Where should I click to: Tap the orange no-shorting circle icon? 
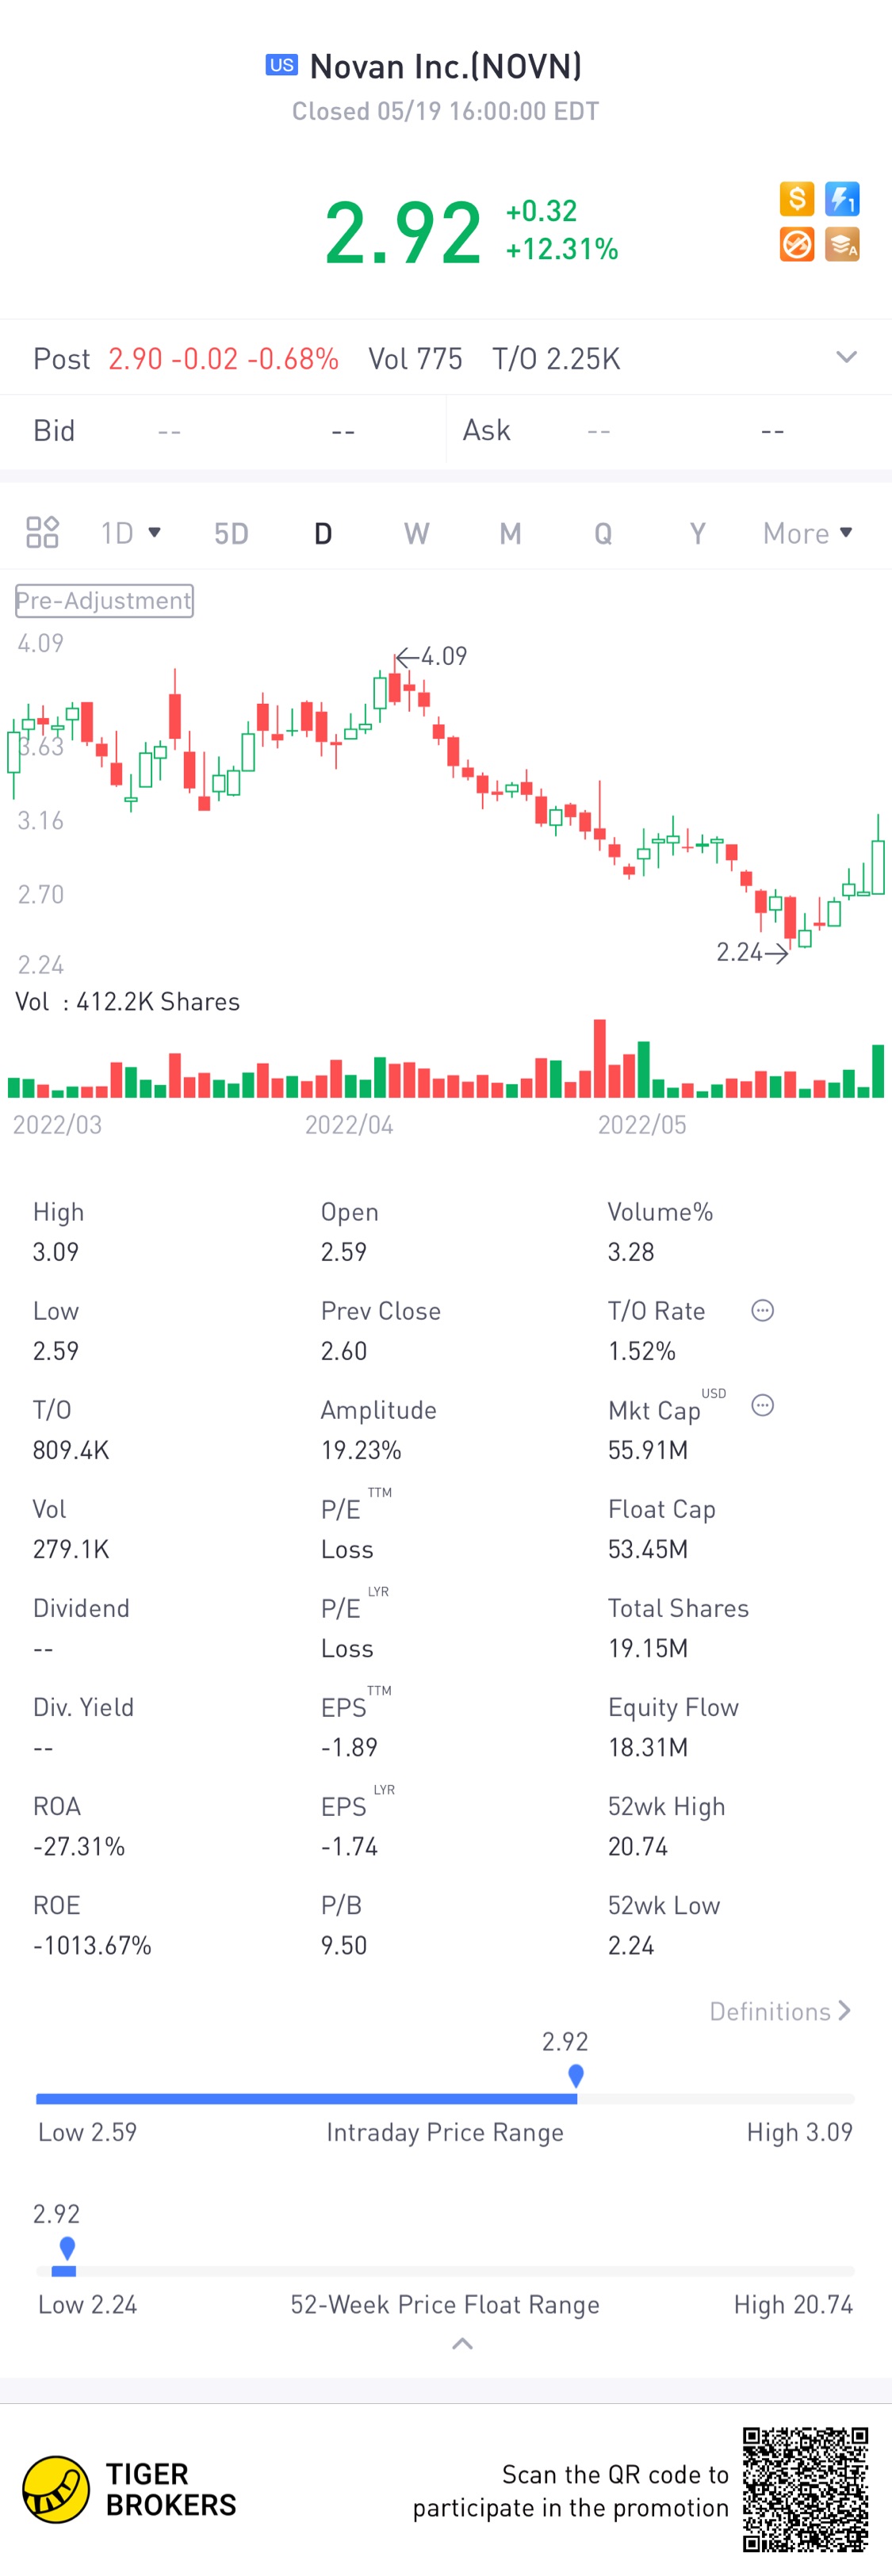coord(797,244)
